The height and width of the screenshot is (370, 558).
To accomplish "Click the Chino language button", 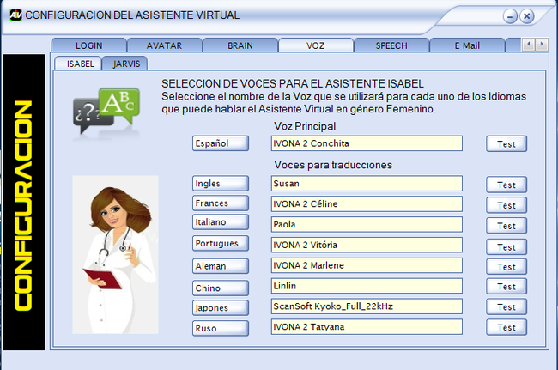I will [x=221, y=288].
